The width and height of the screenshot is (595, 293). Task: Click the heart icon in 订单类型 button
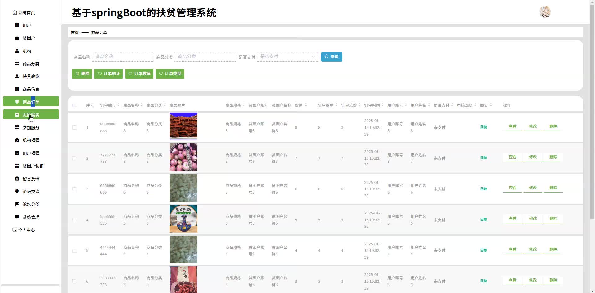pyautogui.click(x=161, y=74)
